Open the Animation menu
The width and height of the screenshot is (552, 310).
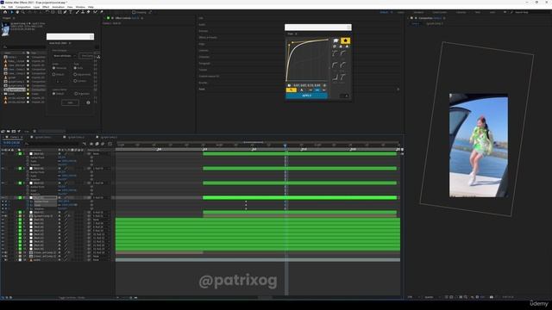(58, 7)
